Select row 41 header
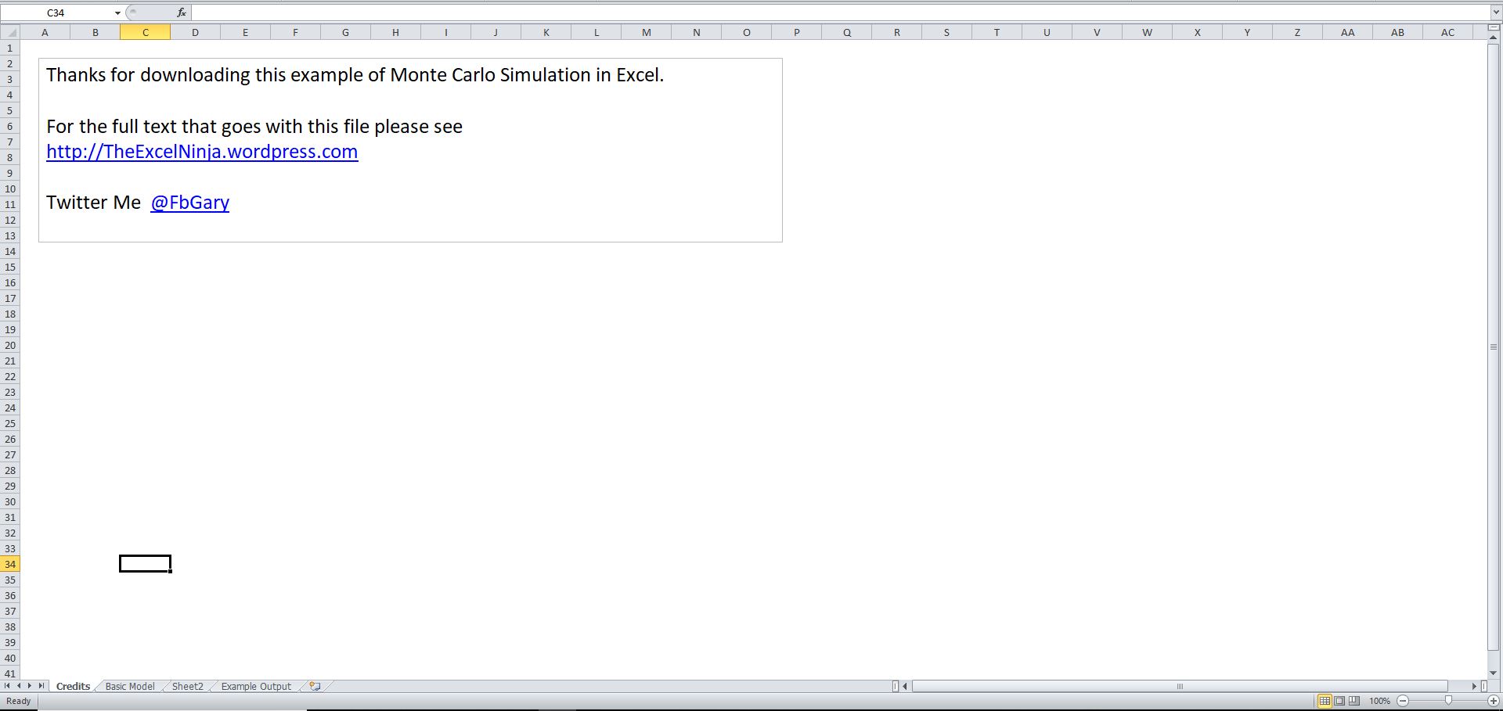Viewport: 1503px width, 711px height. coord(9,673)
